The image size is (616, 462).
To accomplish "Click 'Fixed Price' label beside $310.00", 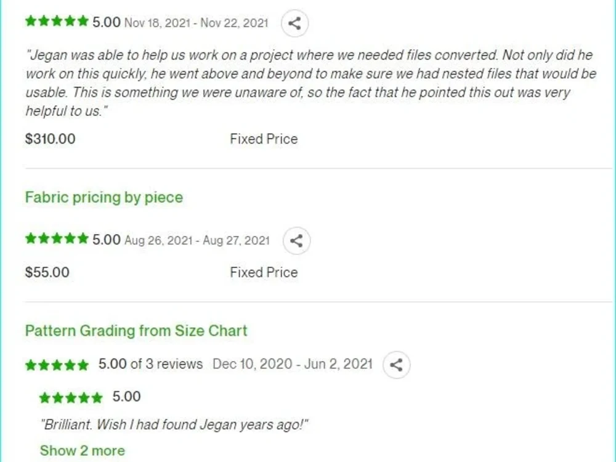I will pyautogui.click(x=264, y=139).
